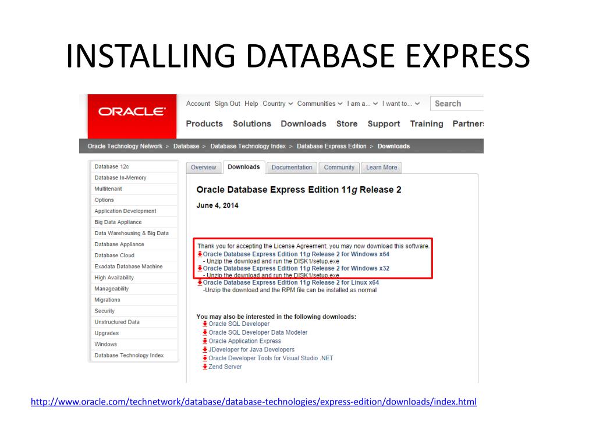Open Multitenant in sidebar
The height and width of the screenshot is (447, 596).
click(x=134, y=189)
